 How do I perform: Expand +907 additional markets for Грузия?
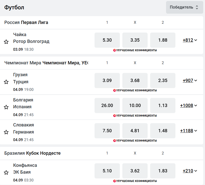pos(190,81)
